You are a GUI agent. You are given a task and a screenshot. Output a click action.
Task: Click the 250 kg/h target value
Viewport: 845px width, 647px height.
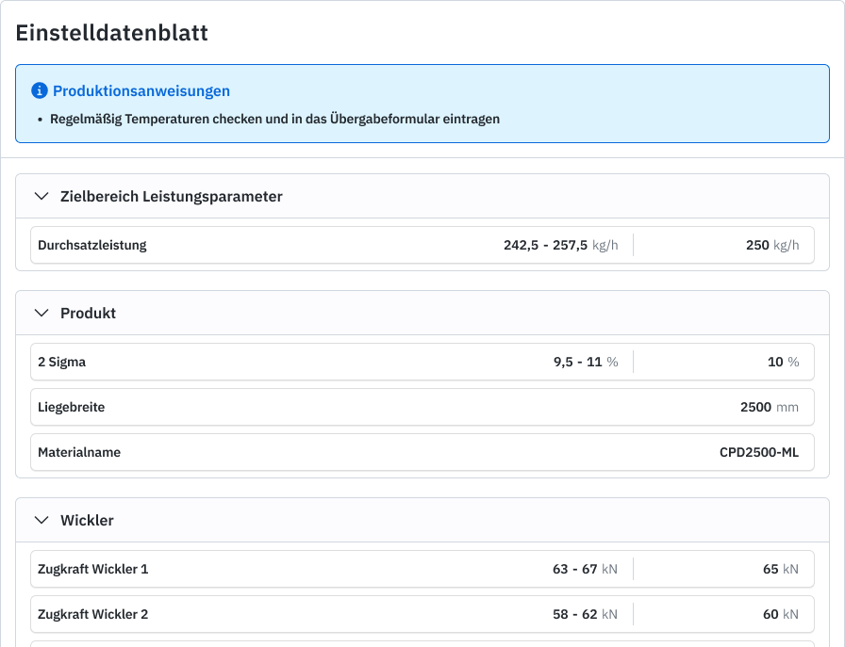click(x=771, y=246)
